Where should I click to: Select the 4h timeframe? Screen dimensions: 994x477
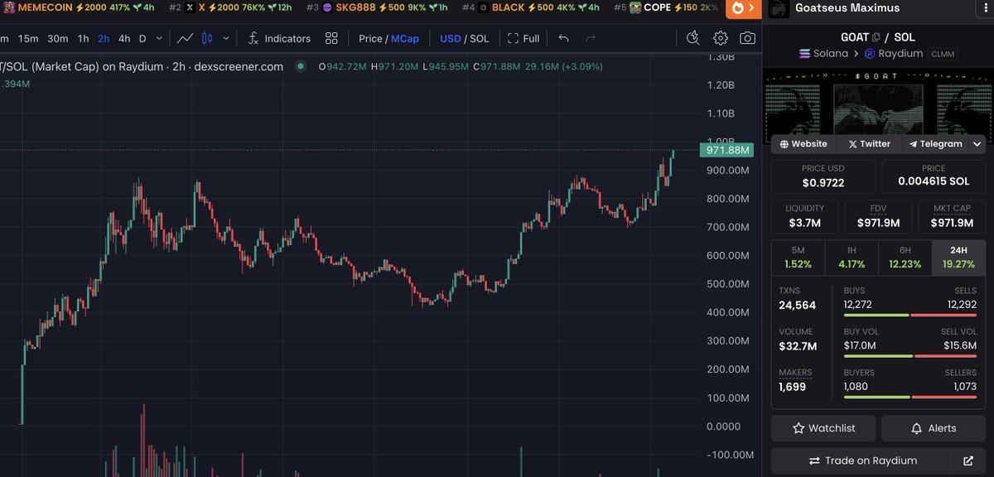pyautogui.click(x=123, y=38)
